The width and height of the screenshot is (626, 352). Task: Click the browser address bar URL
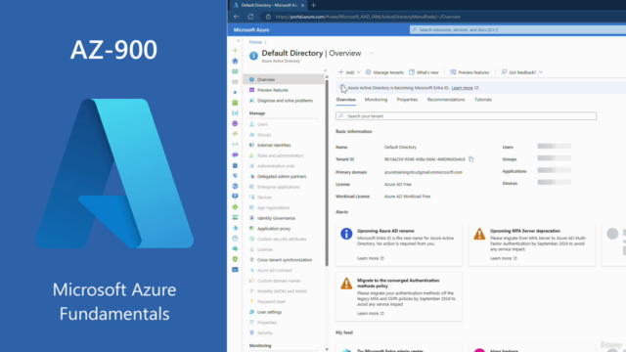tap(368, 17)
